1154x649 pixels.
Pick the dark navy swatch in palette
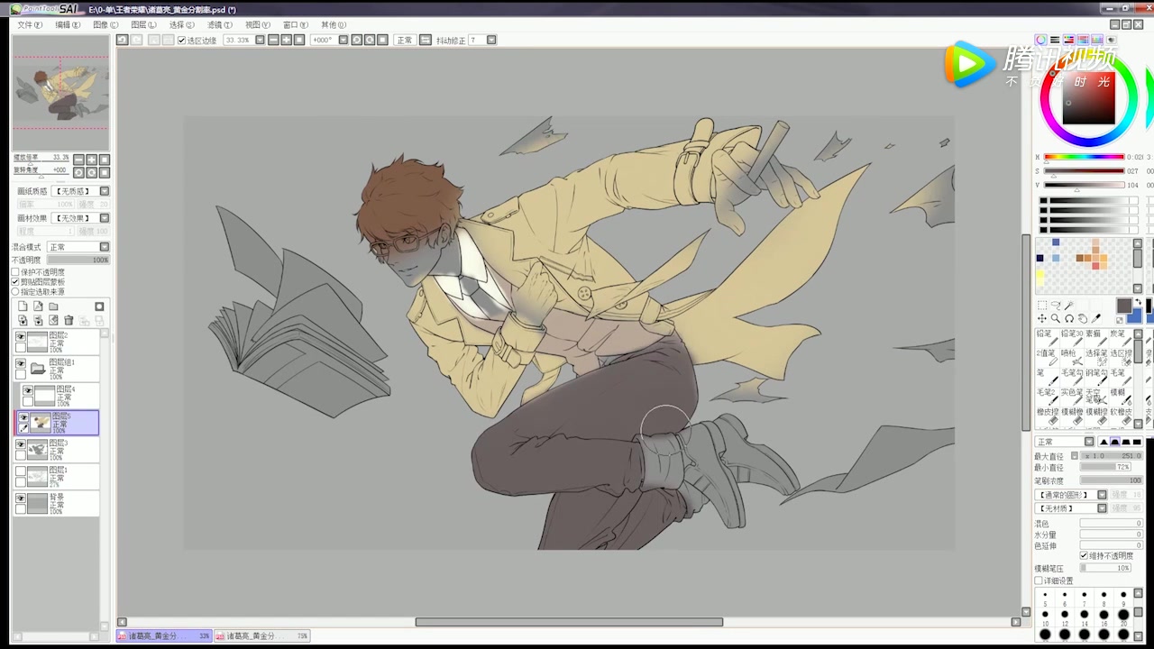click(x=1040, y=259)
